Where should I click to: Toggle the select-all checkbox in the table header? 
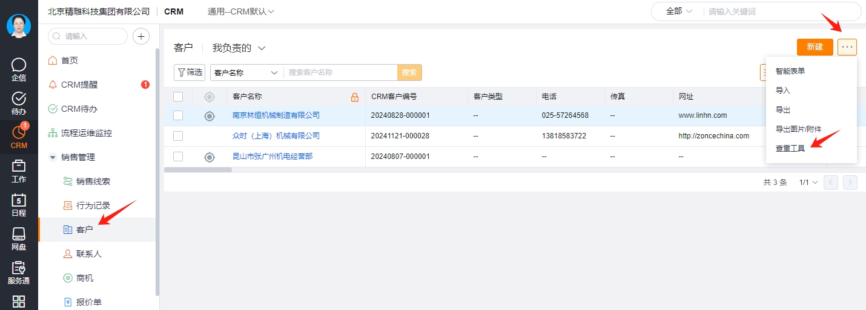tap(178, 97)
